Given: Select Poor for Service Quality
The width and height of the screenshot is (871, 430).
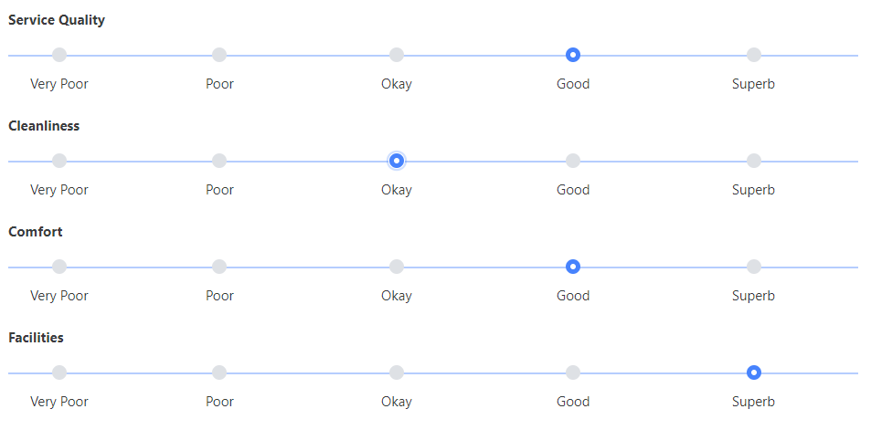Looking at the screenshot, I should point(219,55).
